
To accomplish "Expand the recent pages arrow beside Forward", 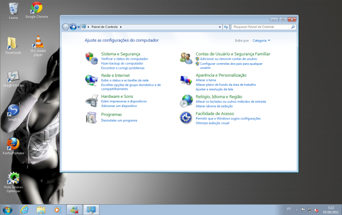I will point(79,27).
